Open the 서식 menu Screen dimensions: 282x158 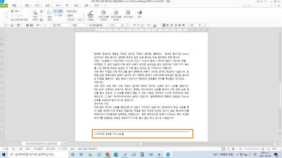tap(57, 6)
